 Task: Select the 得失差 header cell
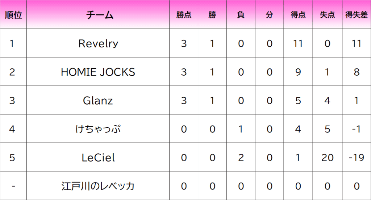(x=357, y=14)
